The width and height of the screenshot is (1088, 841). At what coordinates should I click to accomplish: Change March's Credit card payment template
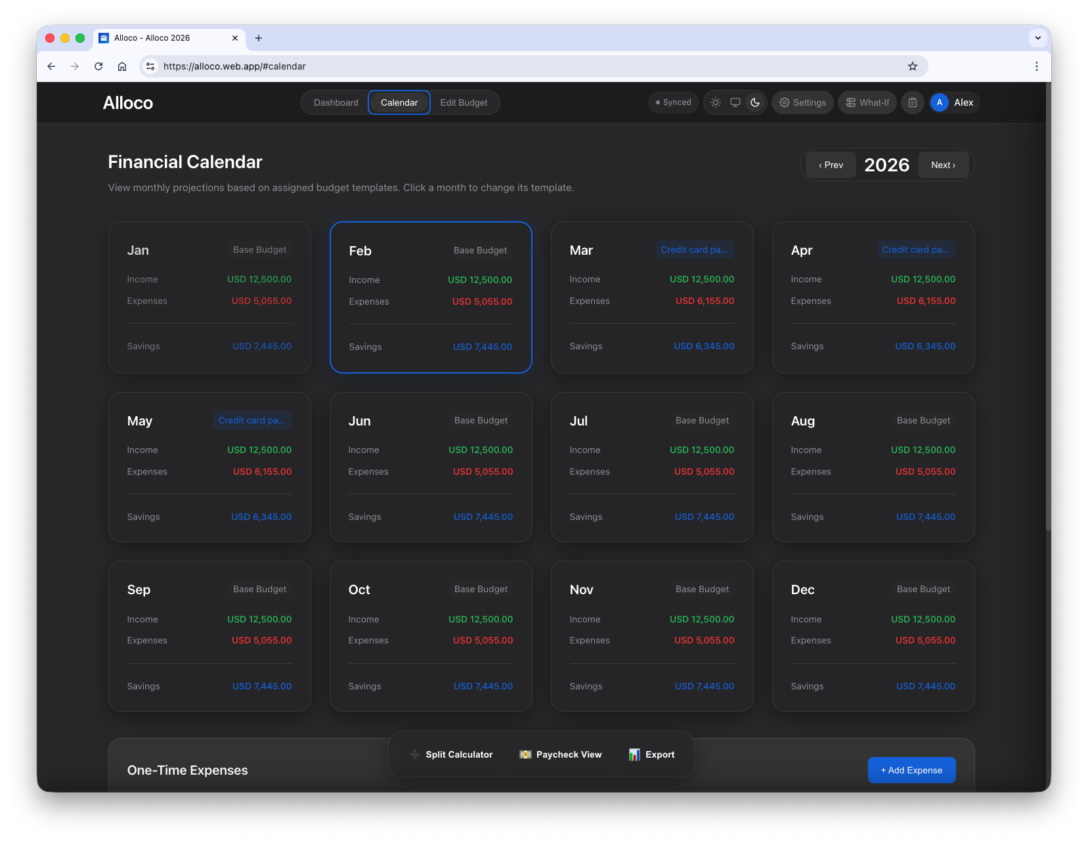point(694,249)
